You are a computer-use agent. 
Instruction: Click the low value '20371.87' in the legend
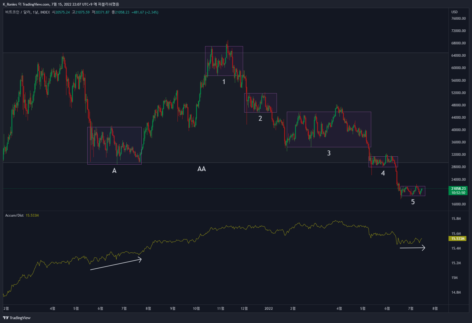(102, 12)
